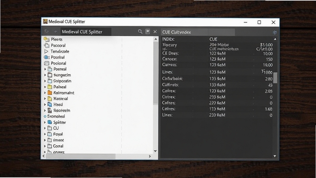Click the INDEX: column header

coord(168,39)
